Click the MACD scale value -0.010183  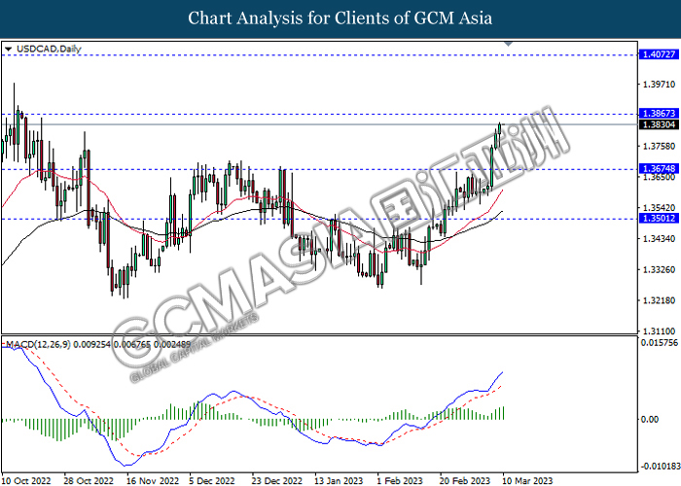tap(661, 467)
